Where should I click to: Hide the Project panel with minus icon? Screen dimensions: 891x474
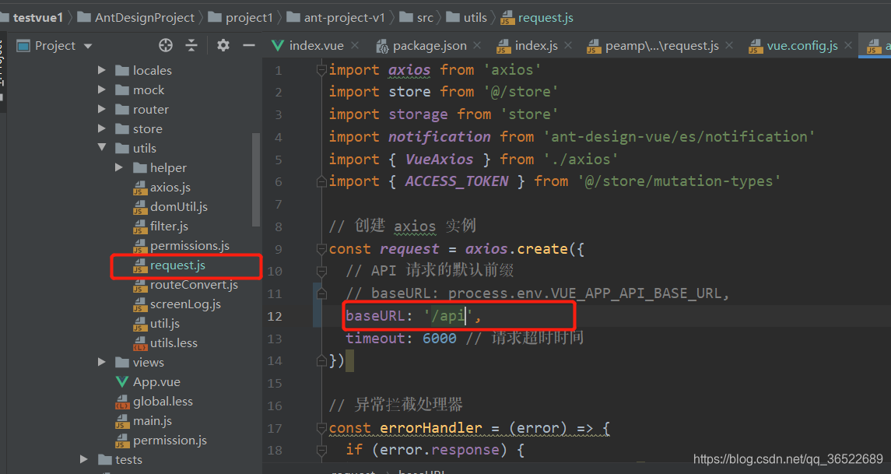(x=249, y=45)
